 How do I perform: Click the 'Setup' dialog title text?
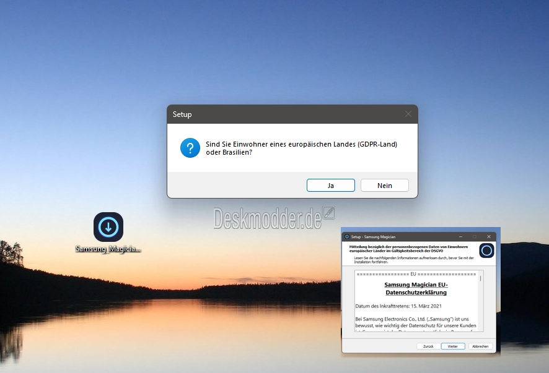(182, 114)
